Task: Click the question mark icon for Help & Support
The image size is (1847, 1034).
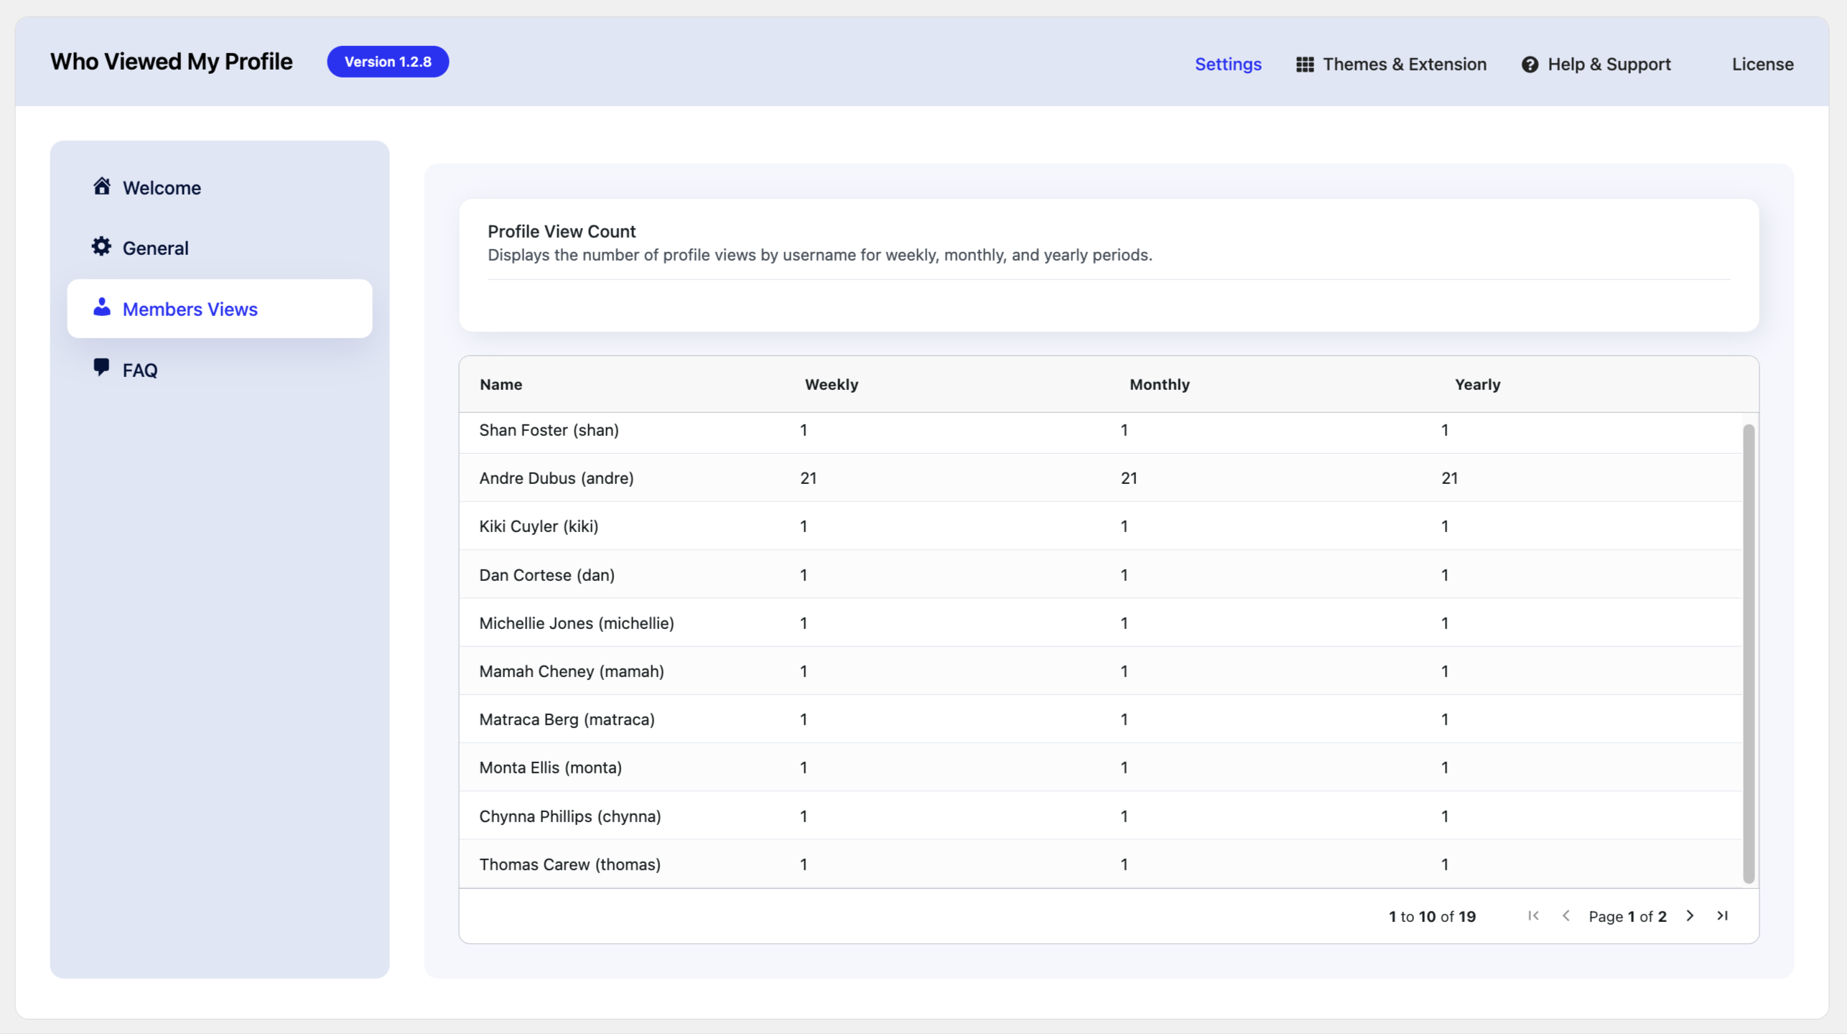Action: point(1530,63)
